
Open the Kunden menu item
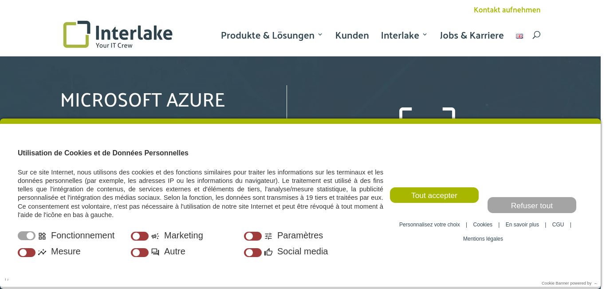[x=352, y=35]
